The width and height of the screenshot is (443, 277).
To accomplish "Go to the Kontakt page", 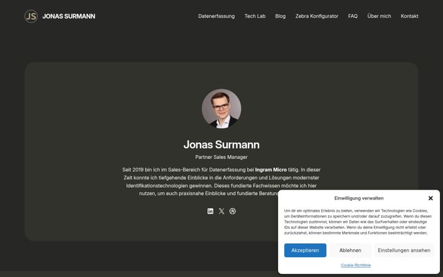I will tap(409, 16).
